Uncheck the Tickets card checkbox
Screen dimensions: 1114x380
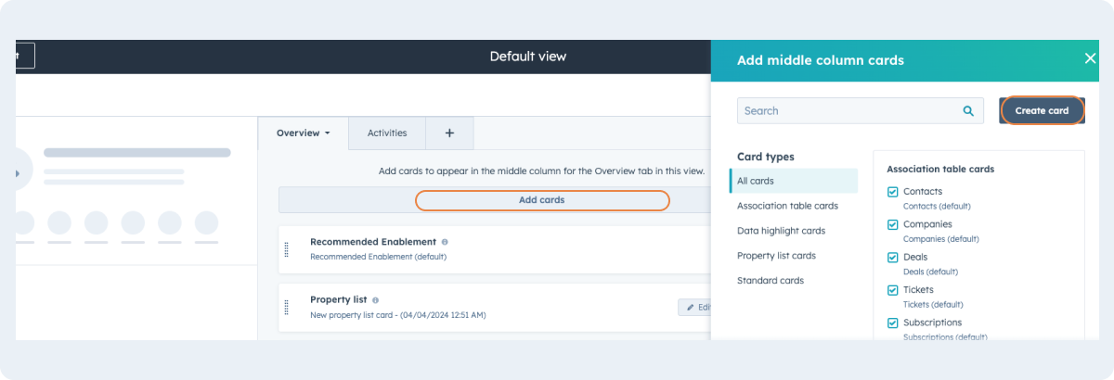coord(892,290)
